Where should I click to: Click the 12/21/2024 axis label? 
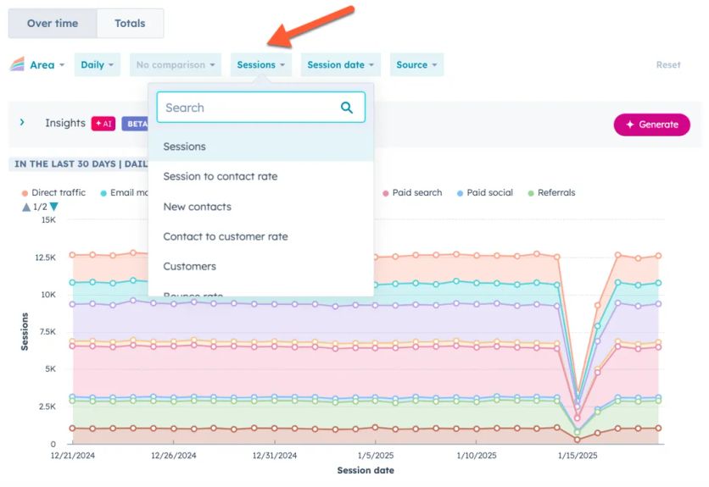pyautogui.click(x=73, y=456)
